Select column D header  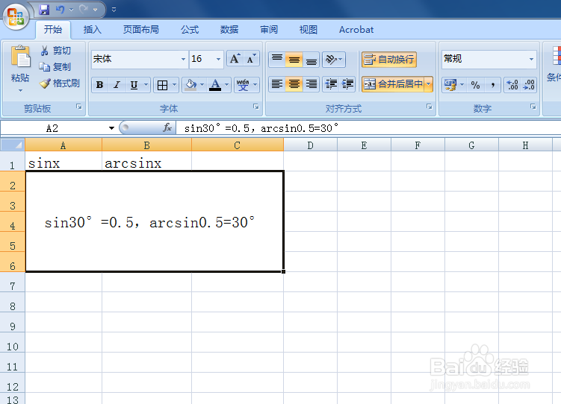tap(310, 145)
